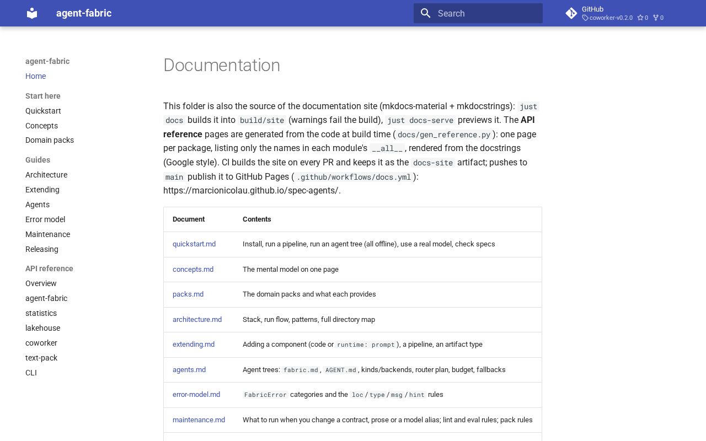Focus the Search input field
This screenshot has width=706, height=441.
(x=478, y=13)
